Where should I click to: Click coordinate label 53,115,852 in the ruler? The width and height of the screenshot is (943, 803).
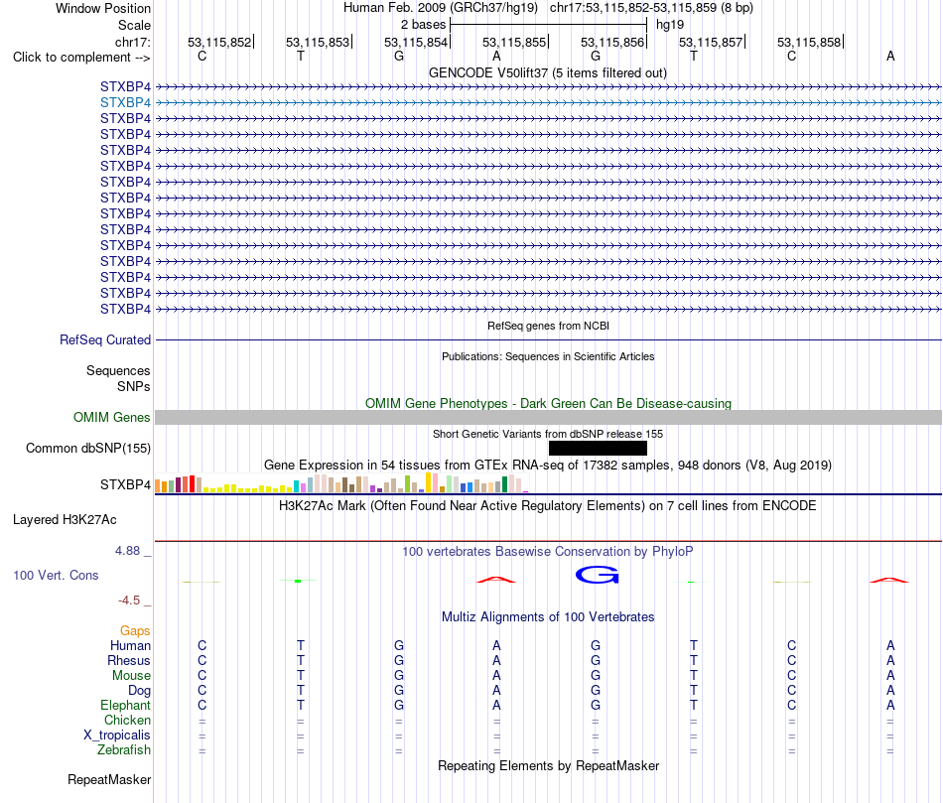tap(219, 42)
